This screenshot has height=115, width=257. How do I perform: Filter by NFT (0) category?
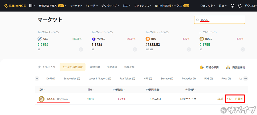148,79
